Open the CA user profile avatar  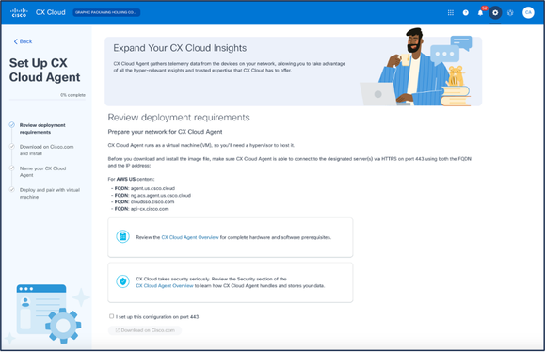pos(528,12)
